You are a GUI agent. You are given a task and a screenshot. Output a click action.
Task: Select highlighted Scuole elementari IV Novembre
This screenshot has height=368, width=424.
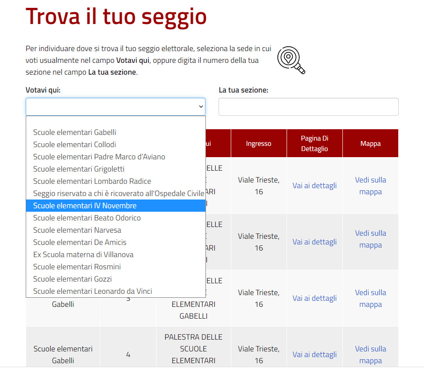click(116, 206)
